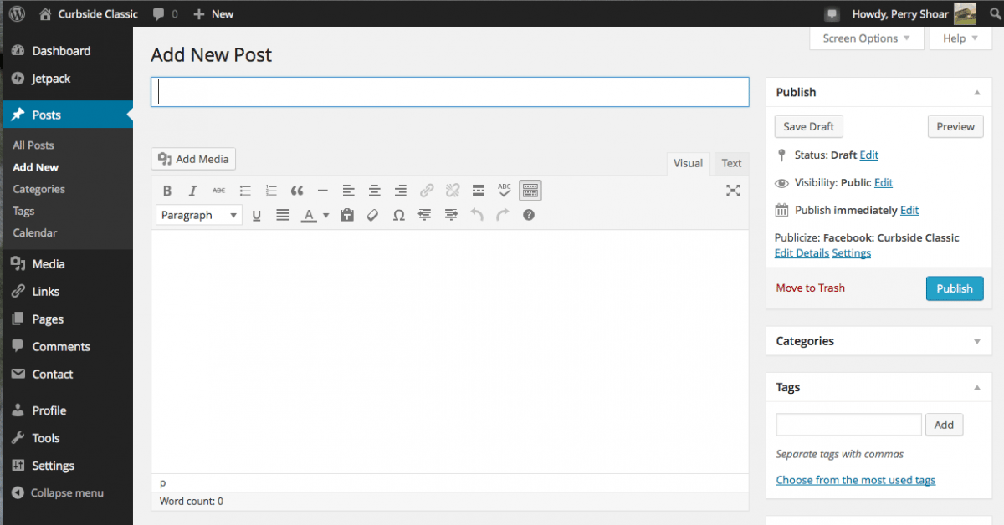Edit the Publish immediately schedule
This screenshot has width=1004, height=525.
pos(909,210)
